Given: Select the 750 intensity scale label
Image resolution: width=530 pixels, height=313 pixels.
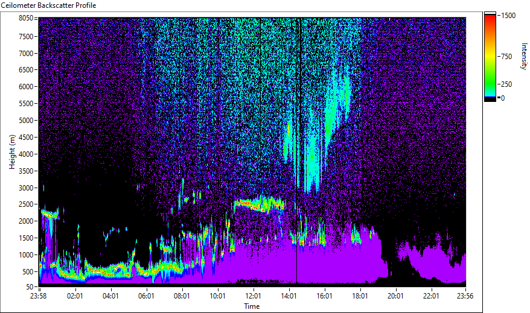Looking at the screenshot, I should click(x=506, y=57).
